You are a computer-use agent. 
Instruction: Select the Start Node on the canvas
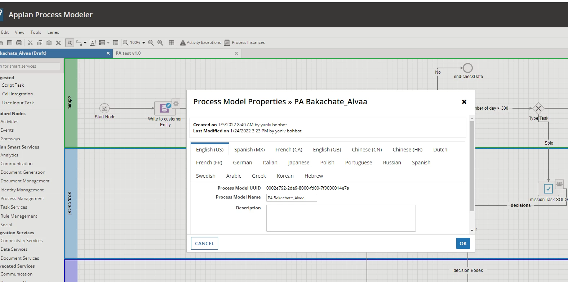click(105, 108)
